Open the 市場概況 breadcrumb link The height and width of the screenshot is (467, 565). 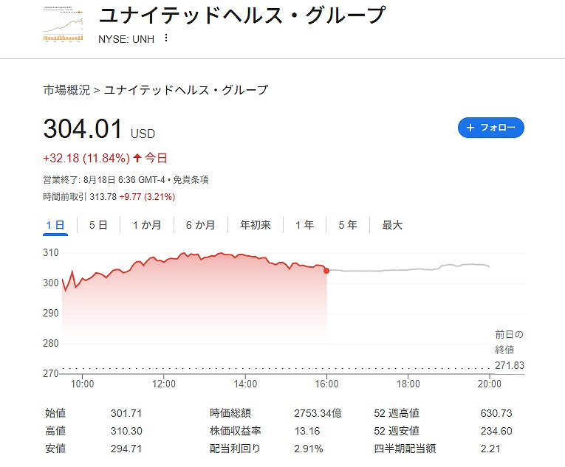[x=66, y=90]
